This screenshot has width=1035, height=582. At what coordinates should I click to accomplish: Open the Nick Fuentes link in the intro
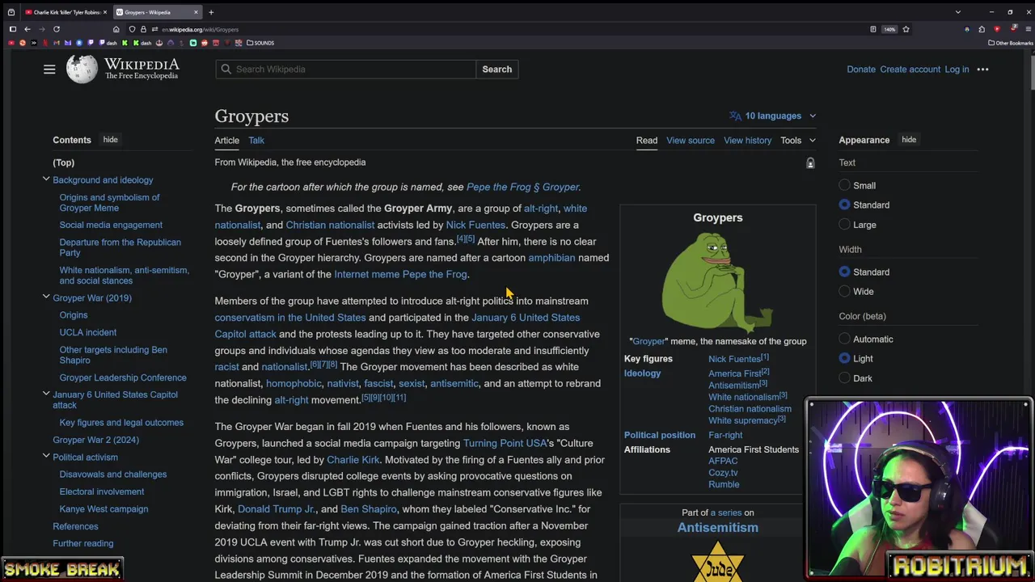tap(475, 225)
